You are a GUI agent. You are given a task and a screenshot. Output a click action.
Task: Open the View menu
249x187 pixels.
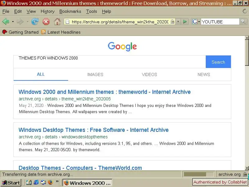[31, 12]
